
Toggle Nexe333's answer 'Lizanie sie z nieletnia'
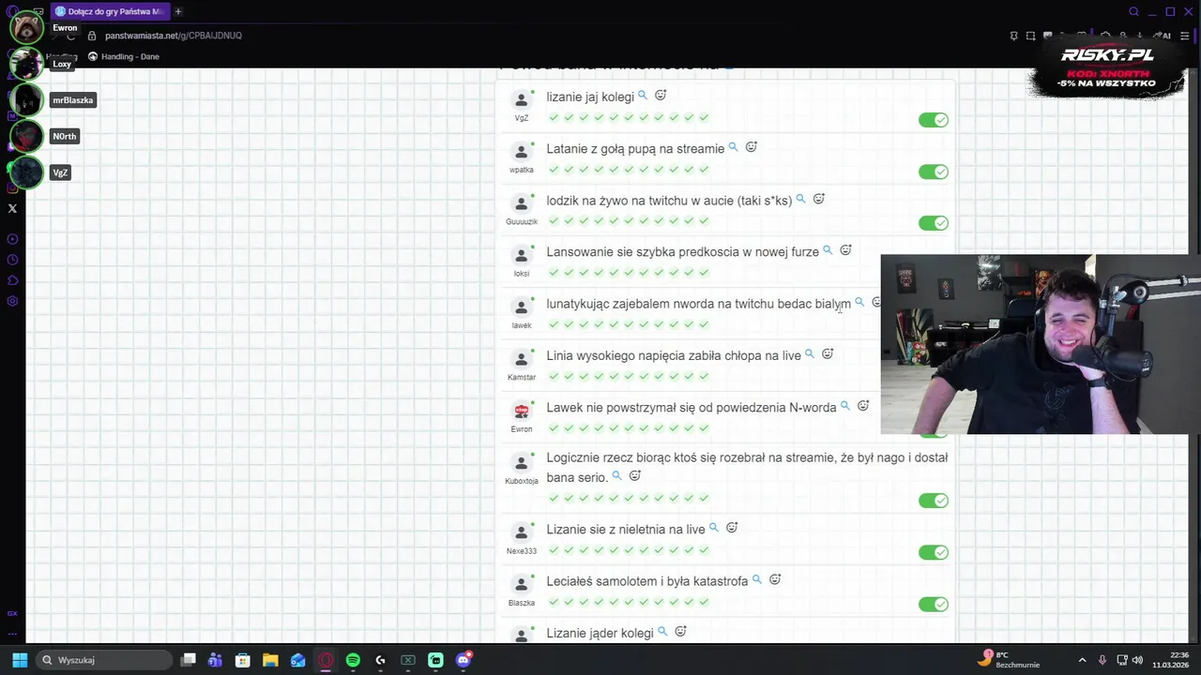[x=934, y=552]
